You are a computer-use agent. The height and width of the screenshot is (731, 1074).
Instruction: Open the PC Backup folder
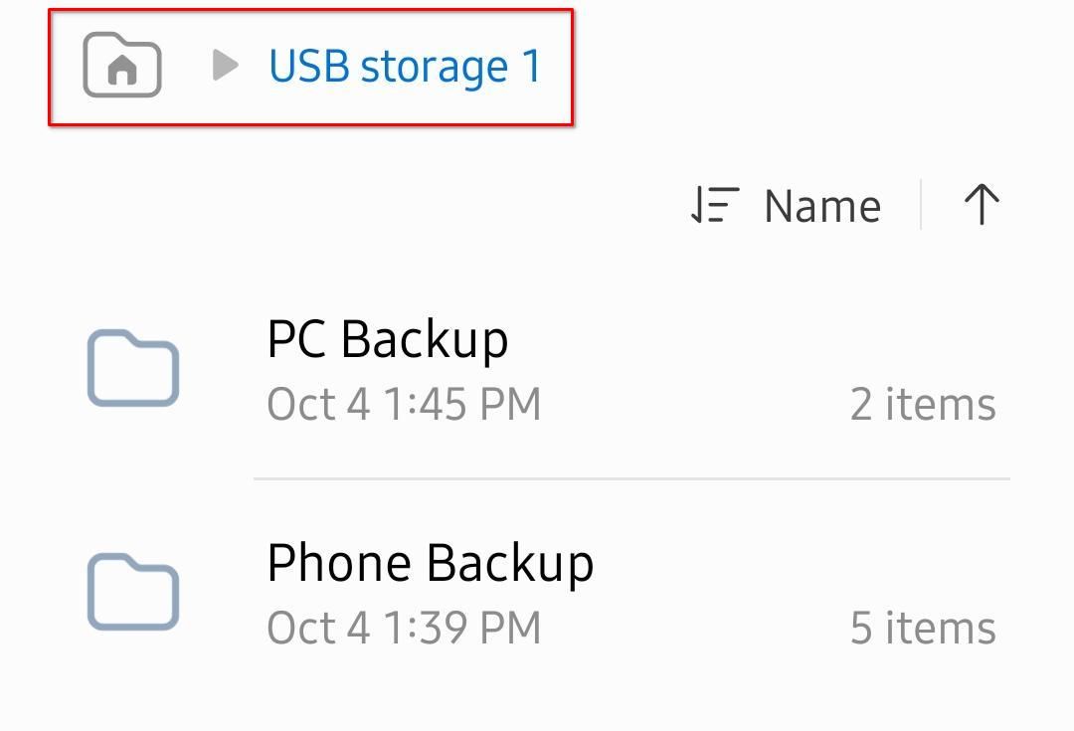[388, 338]
